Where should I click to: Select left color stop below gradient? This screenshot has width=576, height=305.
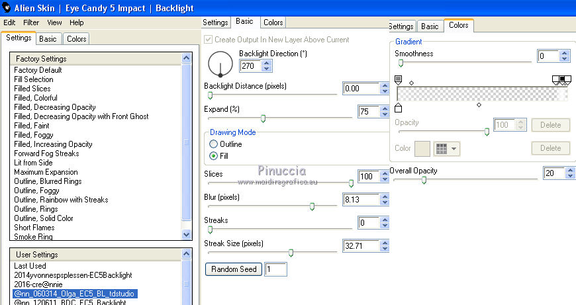[x=398, y=108]
